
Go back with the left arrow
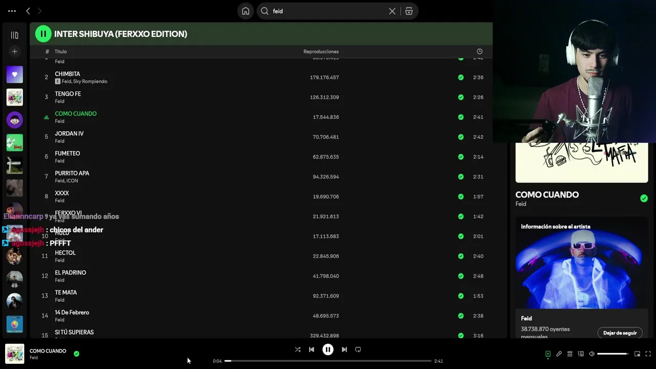coord(28,11)
